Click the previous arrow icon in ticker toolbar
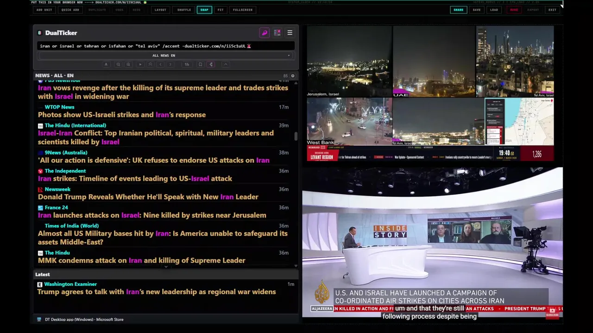Viewport: 593px width, 333px height. [160, 64]
